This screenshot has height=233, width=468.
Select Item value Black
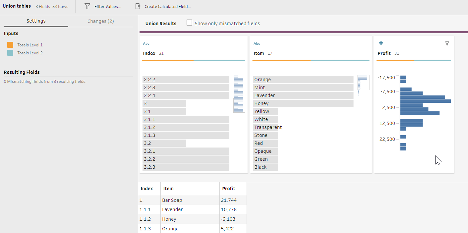(265, 167)
